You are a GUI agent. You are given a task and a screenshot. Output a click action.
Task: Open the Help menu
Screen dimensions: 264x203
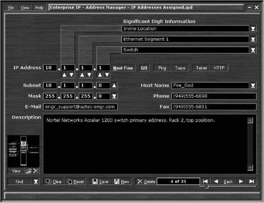pyautogui.click(x=39, y=7)
